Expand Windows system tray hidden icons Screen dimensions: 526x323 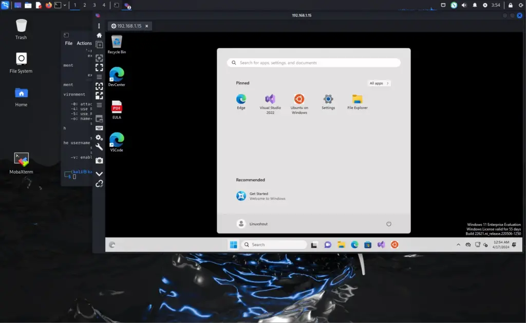coord(458,245)
